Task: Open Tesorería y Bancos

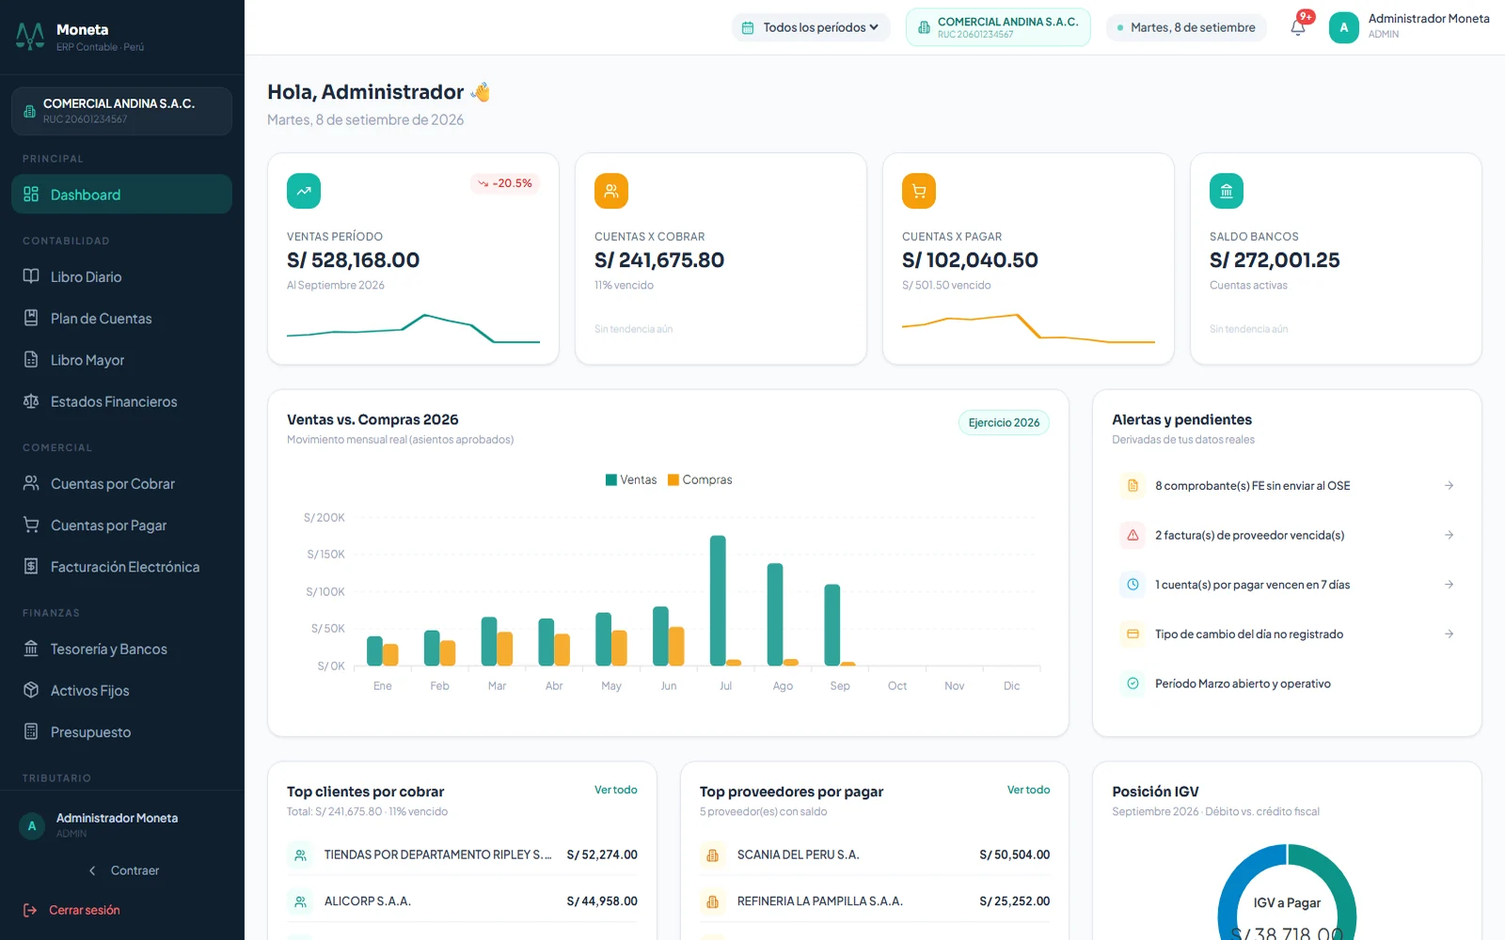Action: [121, 649]
